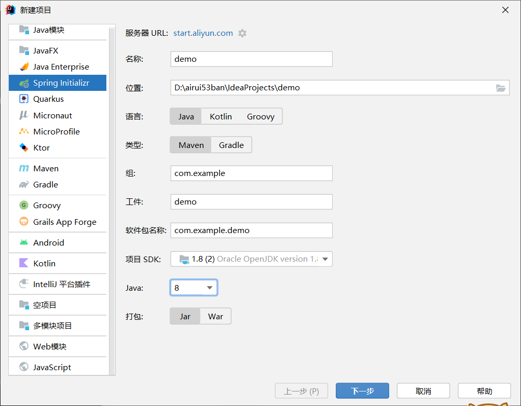The width and height of the screenshot is (521, 406).
Task: Set language to Groovy
Action: point(260,116)
